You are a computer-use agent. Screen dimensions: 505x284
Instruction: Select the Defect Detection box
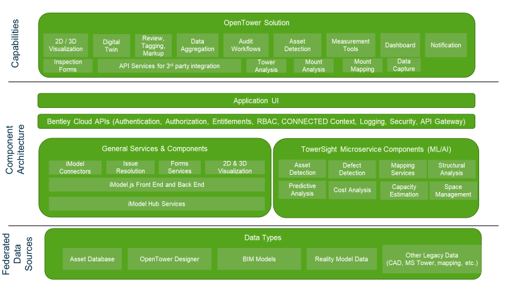pos(352,169)
